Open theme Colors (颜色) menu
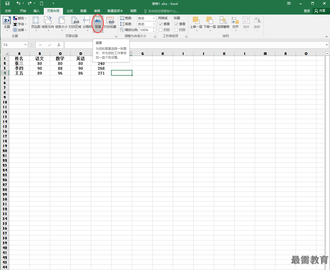 [x=20, y=18]
